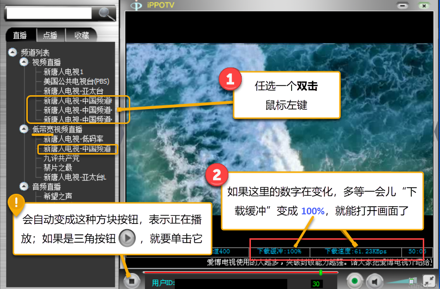440x289 pixels.
Task: Click the triangle play icon in the tip
Action: point(127,238)
